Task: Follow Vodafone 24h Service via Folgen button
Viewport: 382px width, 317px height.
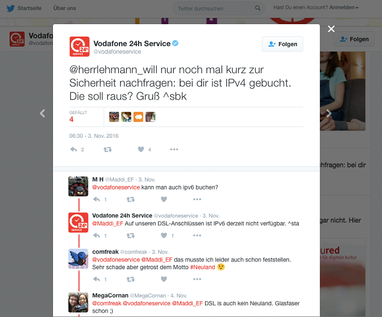Action: (x=282, y=44)
